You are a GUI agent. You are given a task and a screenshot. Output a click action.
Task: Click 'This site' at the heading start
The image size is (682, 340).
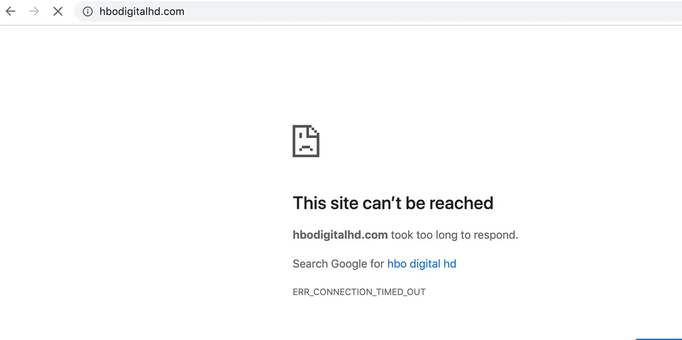(326, 203)
